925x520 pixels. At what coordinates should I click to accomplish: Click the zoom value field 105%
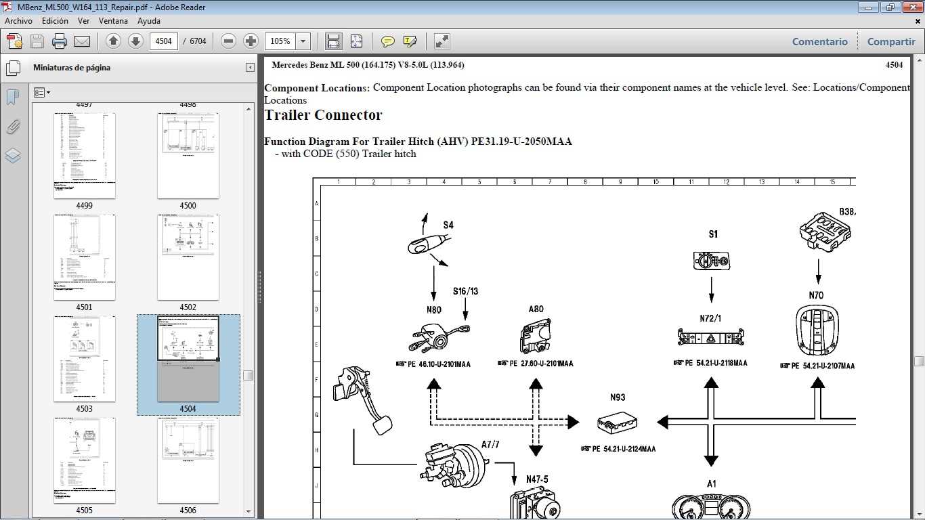(x=280, y=41)
